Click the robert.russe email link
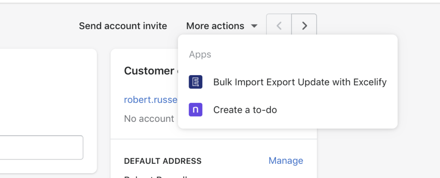The height and width of the screenshot is (178, 440). (x=151, y=100)
